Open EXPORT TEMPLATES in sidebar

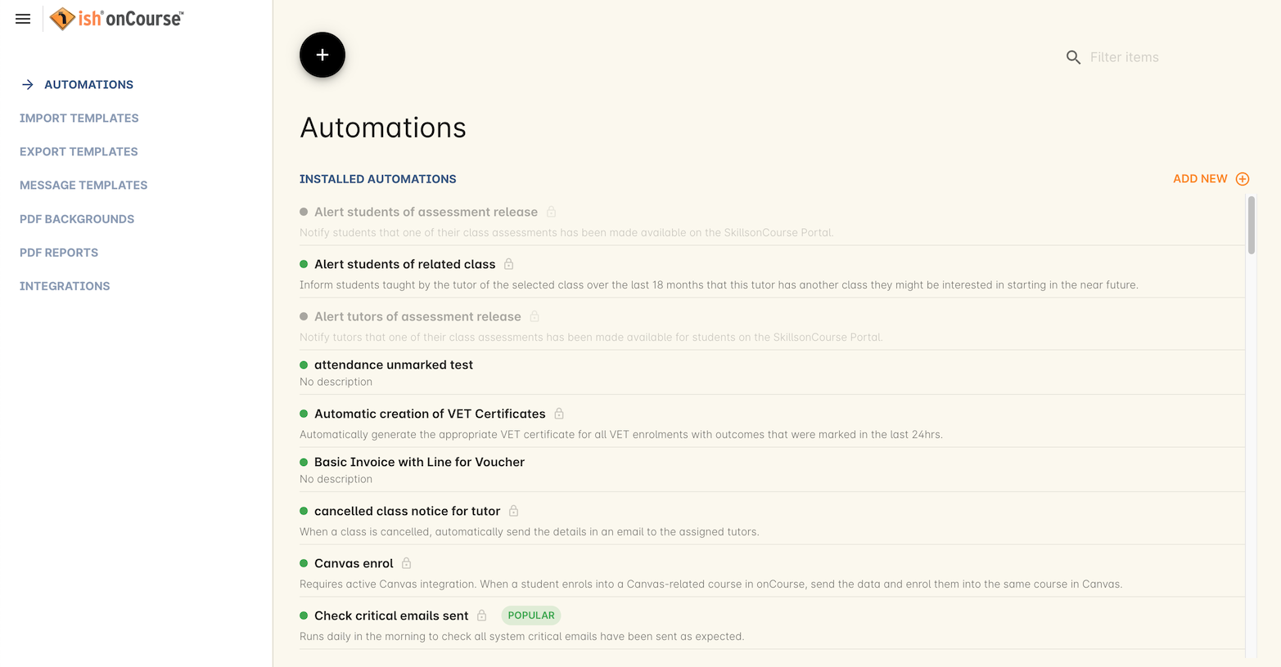(x=79, y=152)
